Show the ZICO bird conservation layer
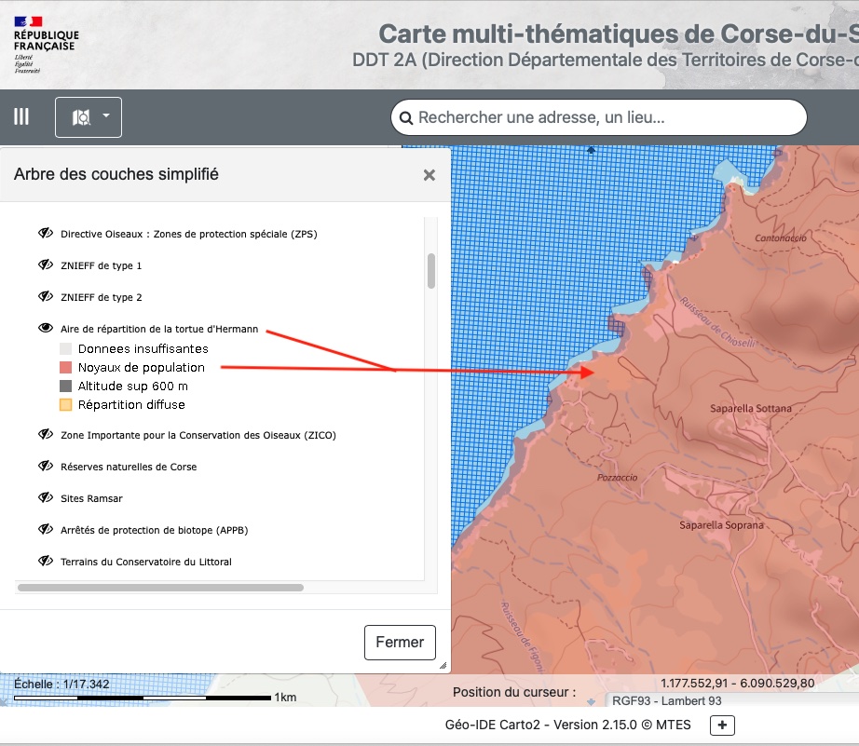 (44, 435)
